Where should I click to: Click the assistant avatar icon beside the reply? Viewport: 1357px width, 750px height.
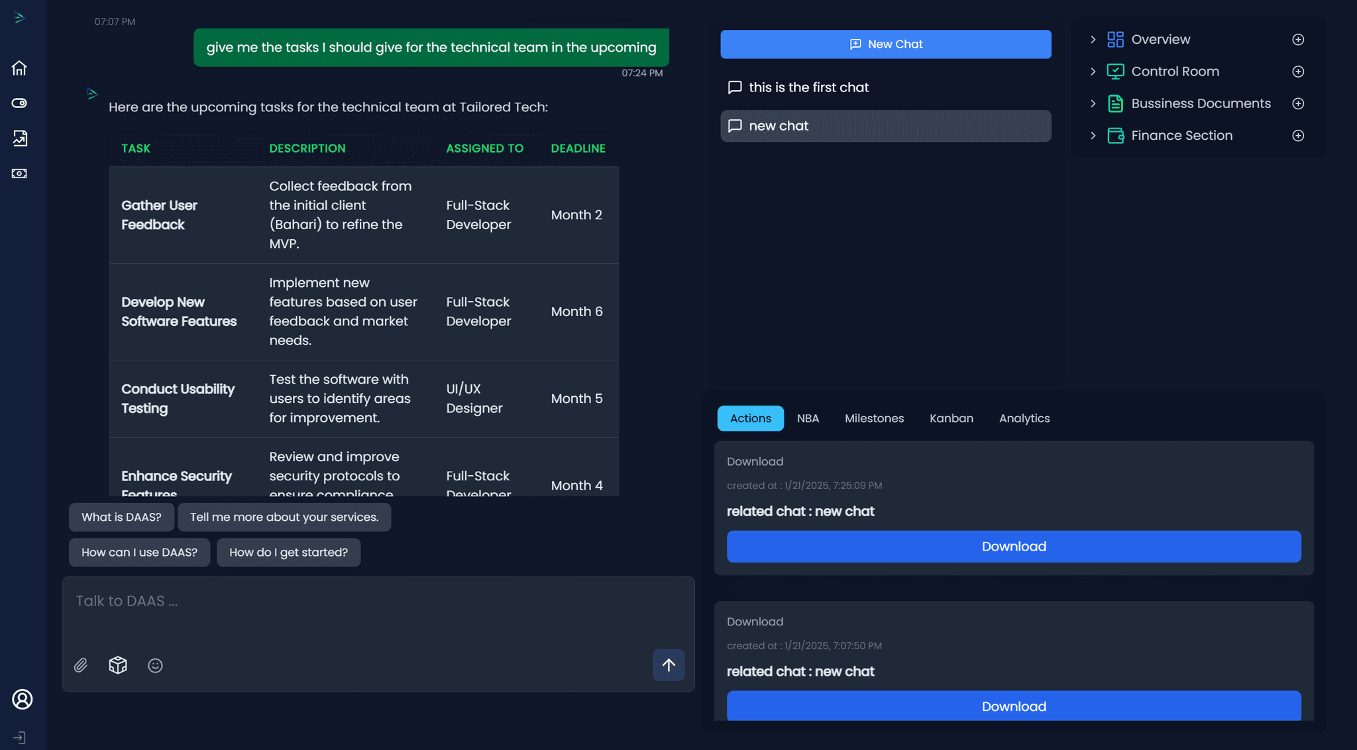pyautogui.click(x=92, y=94)
